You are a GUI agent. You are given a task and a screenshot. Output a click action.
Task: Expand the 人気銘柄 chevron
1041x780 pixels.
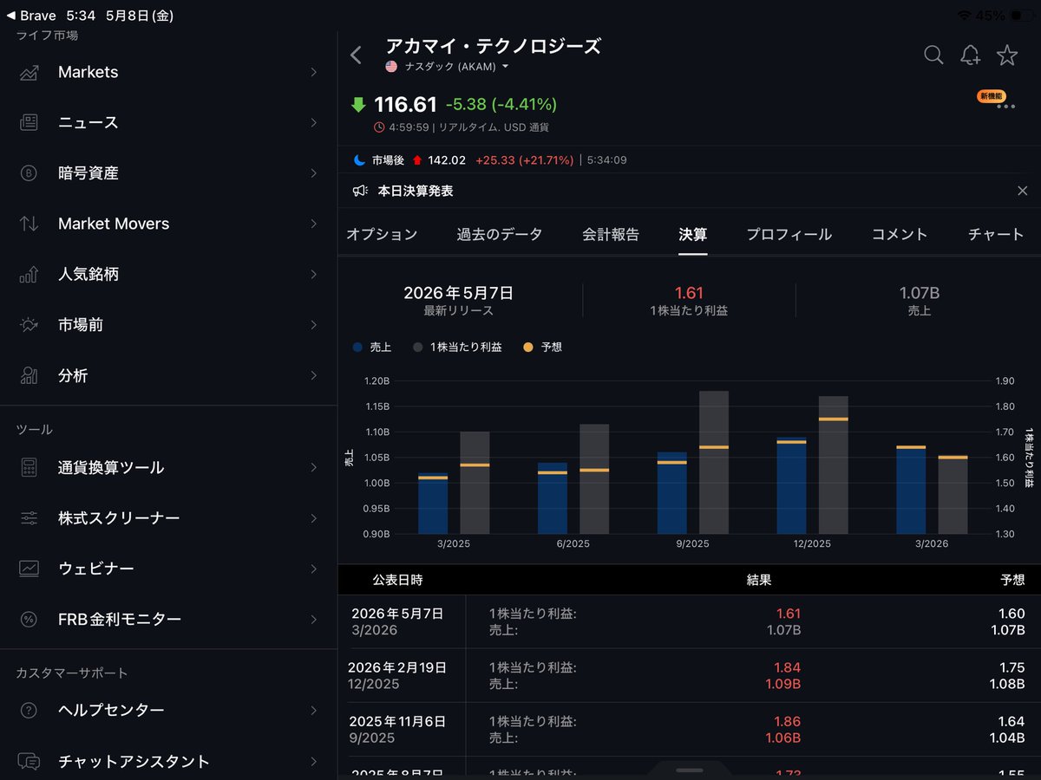pyautogui.click(x=313, y=275)
